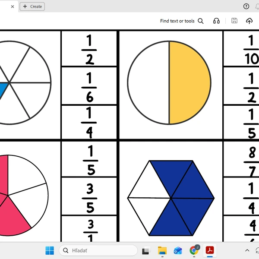Select fraction 8/7 beside the hexagon

tap(251, 162)
